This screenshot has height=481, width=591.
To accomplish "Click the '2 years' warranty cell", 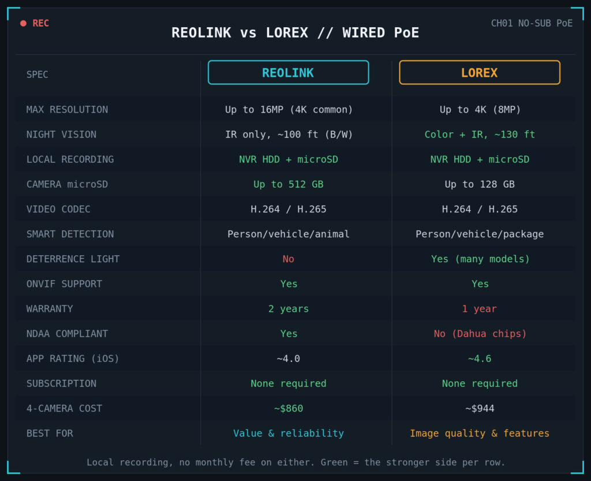I will point(289,309).
